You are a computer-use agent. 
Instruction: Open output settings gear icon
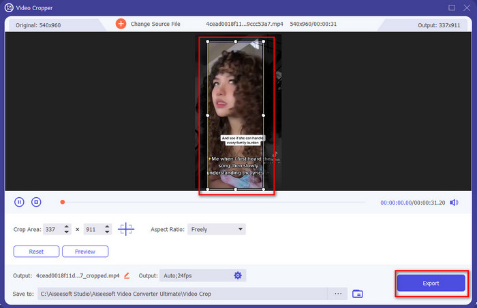[x=238, y=275]
